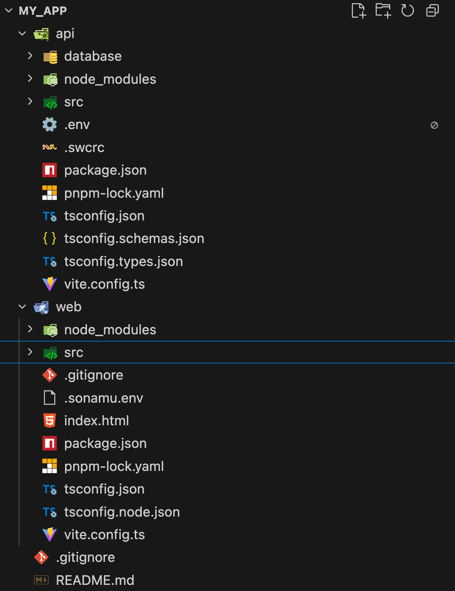Open the .sonamu.env file
This screenshot has height=591, width=455.
coord(104,398)
